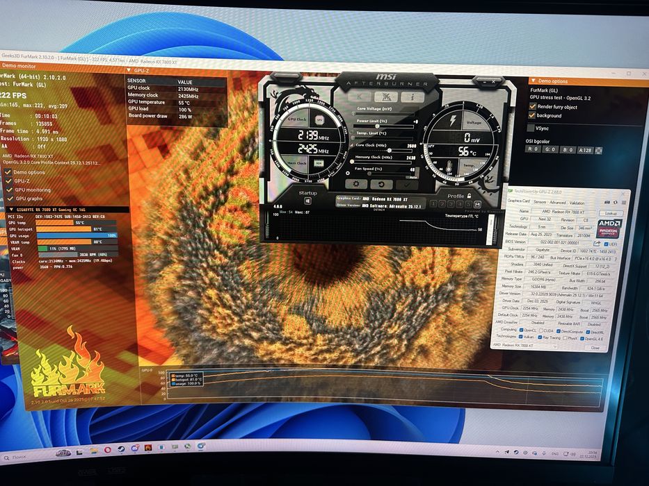
Task: Click fan speed Auto toggle in Afterburner
Action: 413,177
